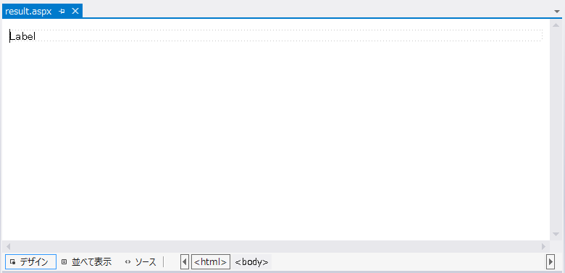
Task: Click the horizontal scrollbar right arrow
Action: click(544, 247)
